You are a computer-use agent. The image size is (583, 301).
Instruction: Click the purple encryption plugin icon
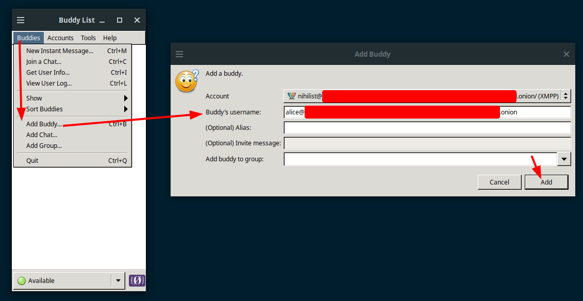click(x=137, y=280)
